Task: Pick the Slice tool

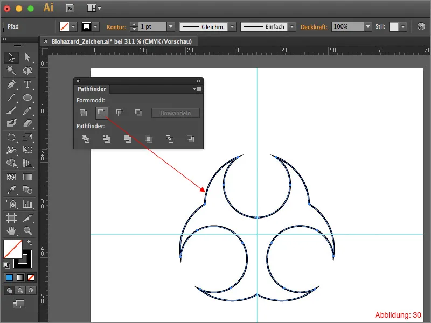Action: point(27,218)
